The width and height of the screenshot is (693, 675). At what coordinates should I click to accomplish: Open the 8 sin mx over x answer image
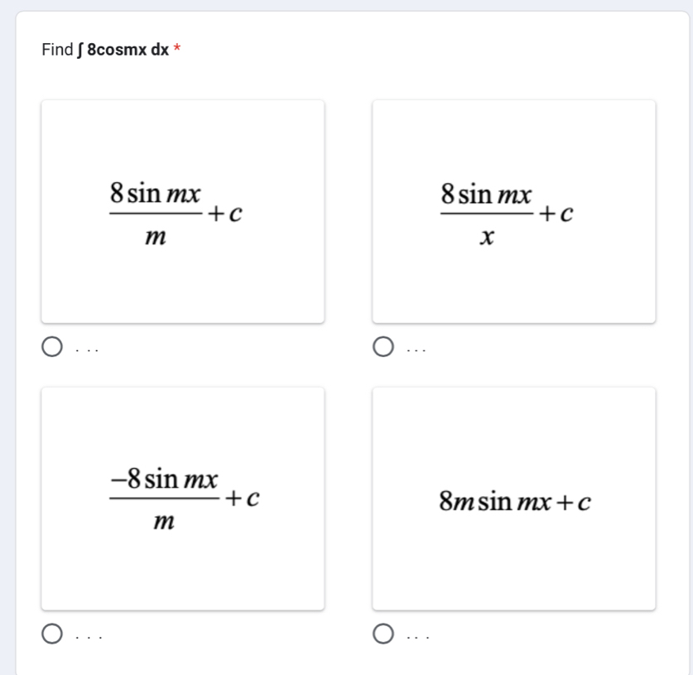pos(514,212)
